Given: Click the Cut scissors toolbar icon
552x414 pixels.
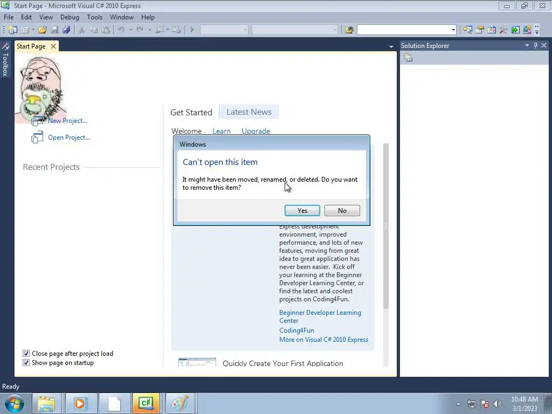Looking at the screenshot, I should tap(82, 30).
